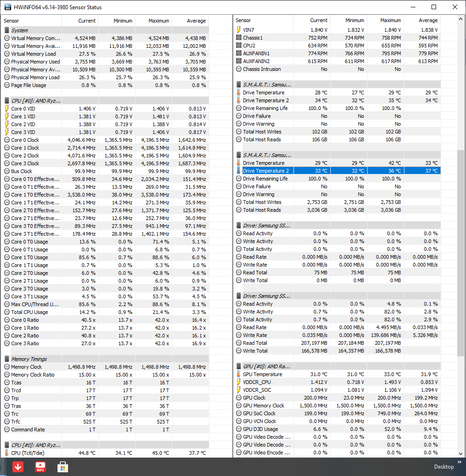Click the scroll down arrow of right panel
466x476 pixels.
click(461, 453)
